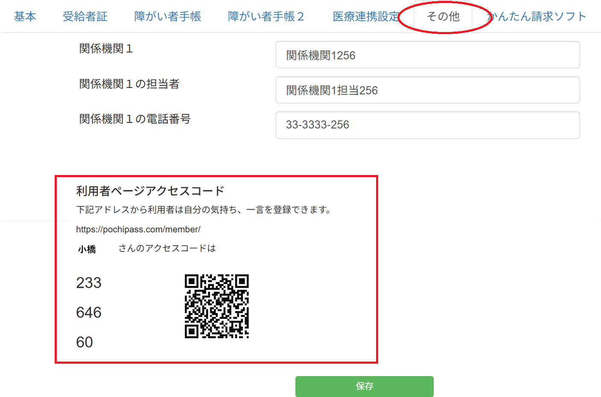Click the access code number 646

click(89, 312)
